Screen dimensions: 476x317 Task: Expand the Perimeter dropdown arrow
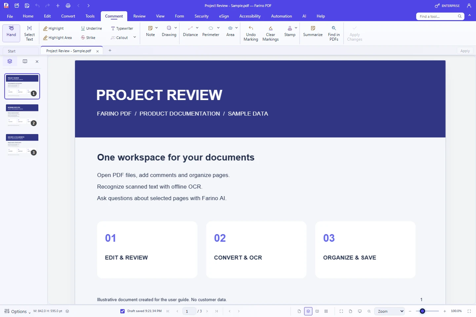(218, 28)
